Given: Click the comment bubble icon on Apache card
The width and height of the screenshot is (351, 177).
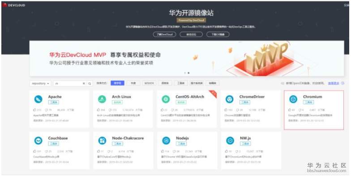Looking at the screenshot, I should [47, 110].
